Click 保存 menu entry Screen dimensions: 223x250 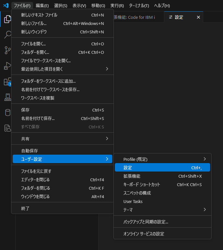62,110
